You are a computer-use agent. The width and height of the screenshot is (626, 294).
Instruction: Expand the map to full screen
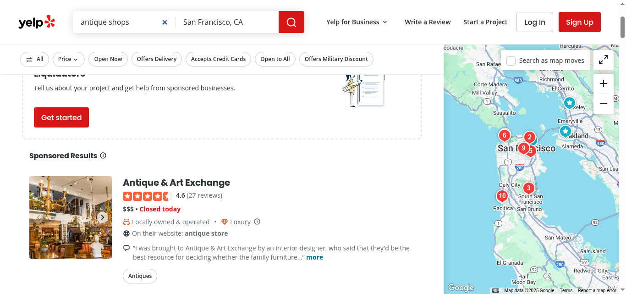click(x=604, y=59)
